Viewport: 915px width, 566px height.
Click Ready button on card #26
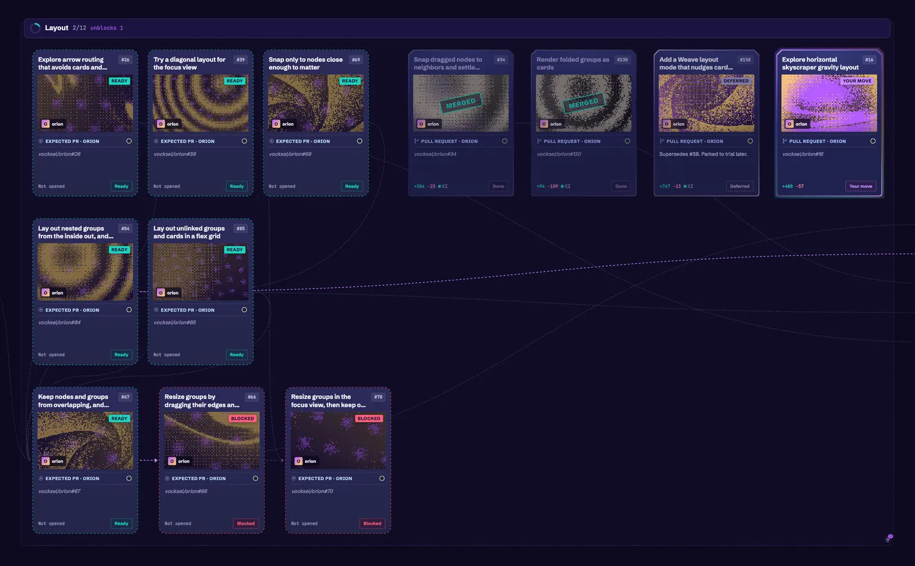click(x=121, y=186)
